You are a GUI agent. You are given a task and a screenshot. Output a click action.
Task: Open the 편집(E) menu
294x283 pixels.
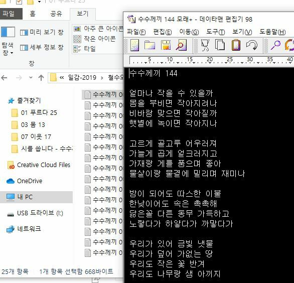163,32
